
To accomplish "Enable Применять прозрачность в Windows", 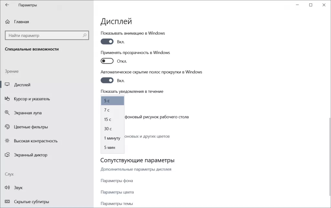I will [107, 61].
